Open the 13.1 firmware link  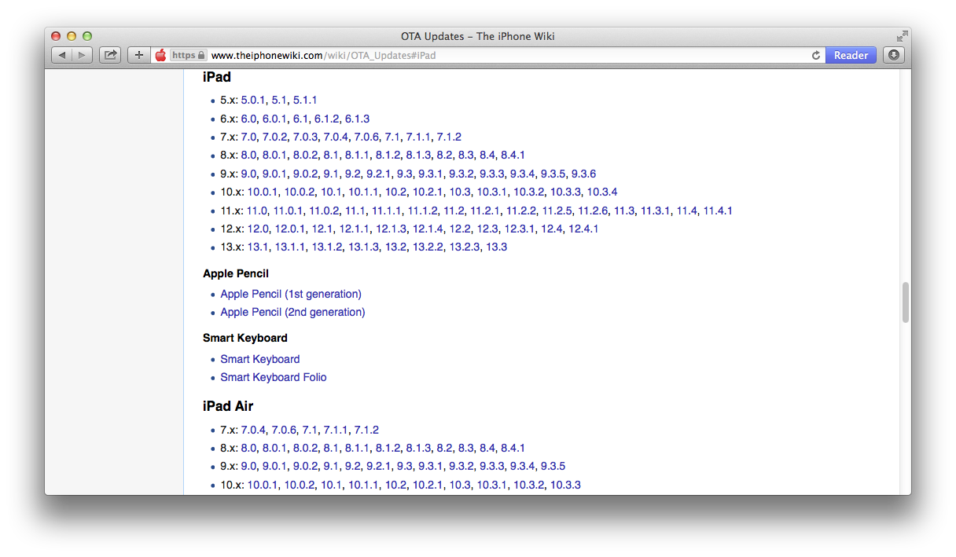pyautogui.click(x=258, y=247)
